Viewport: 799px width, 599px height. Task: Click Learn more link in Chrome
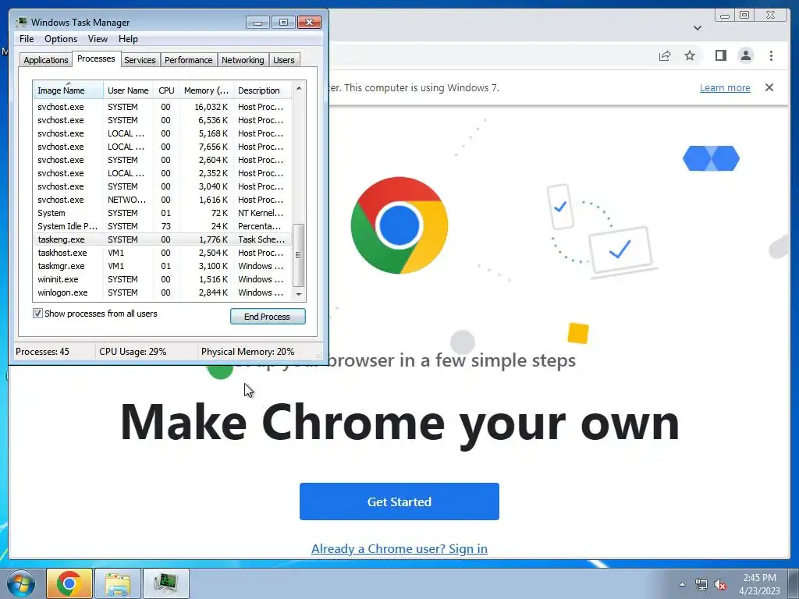tap(725, 87)
